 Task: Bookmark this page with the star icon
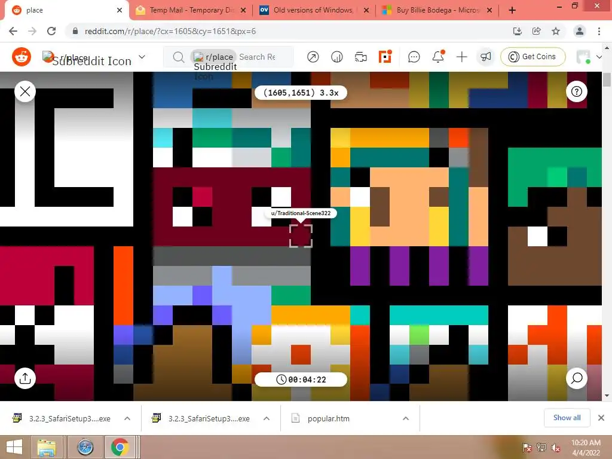point(556,31)
